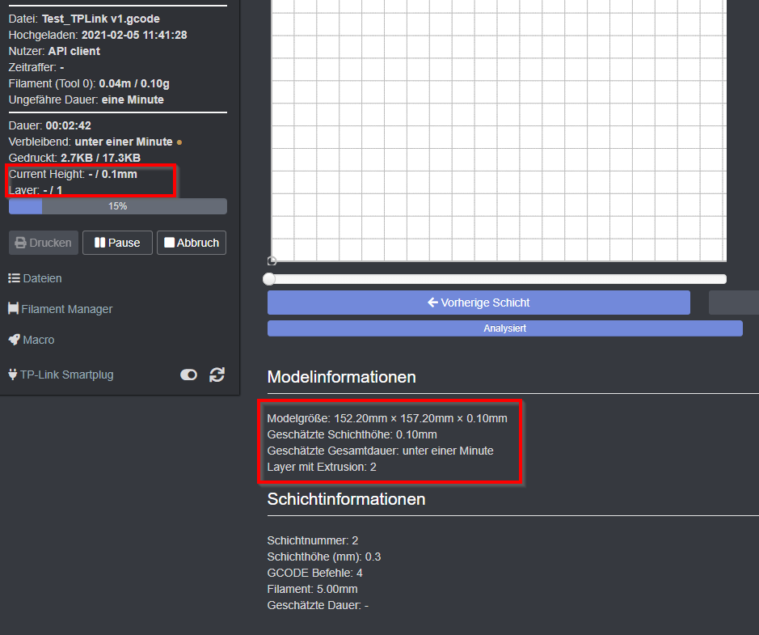Cancel the print with Abbruch

pos(192,242)
